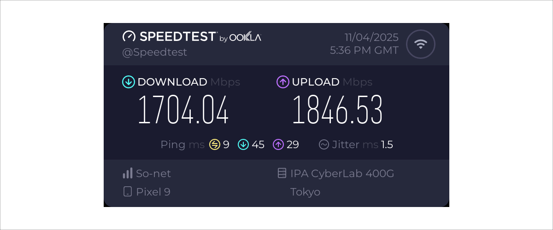Click the teal download ping icon
Screen dimensions: 553x230
[x=243, y=144]
